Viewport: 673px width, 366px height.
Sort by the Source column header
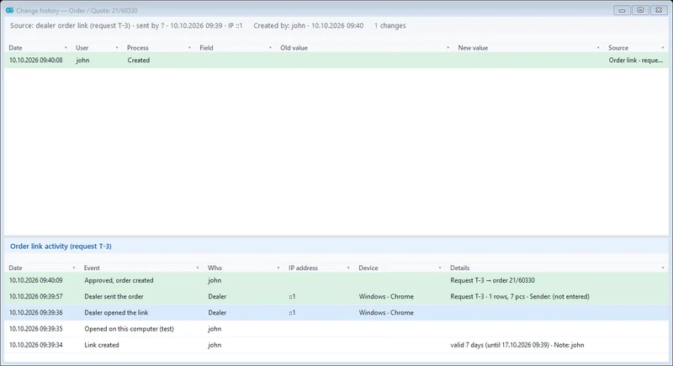point(618,48)
